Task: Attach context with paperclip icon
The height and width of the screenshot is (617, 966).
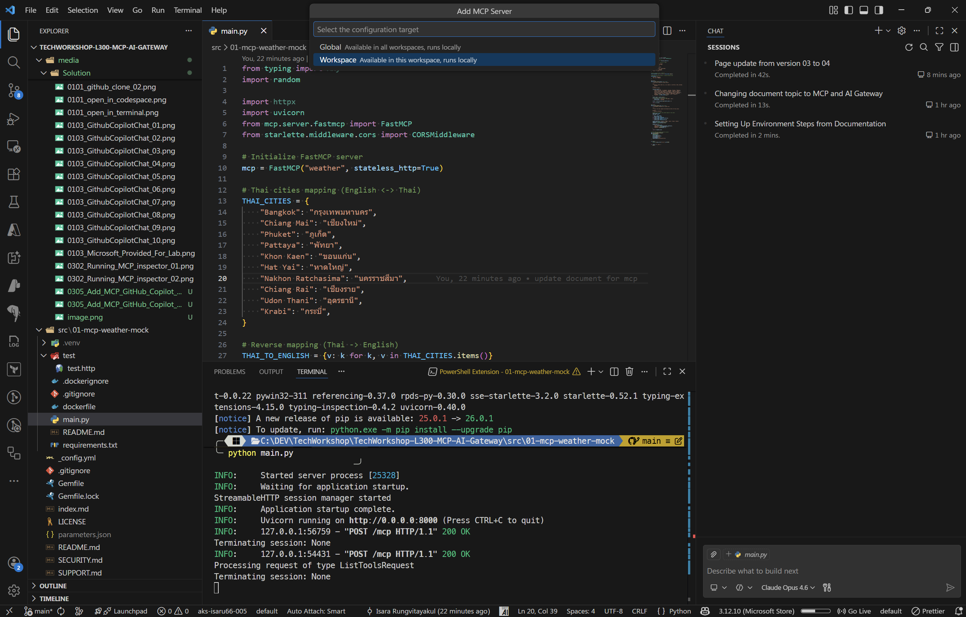Action: click(713, 555)
